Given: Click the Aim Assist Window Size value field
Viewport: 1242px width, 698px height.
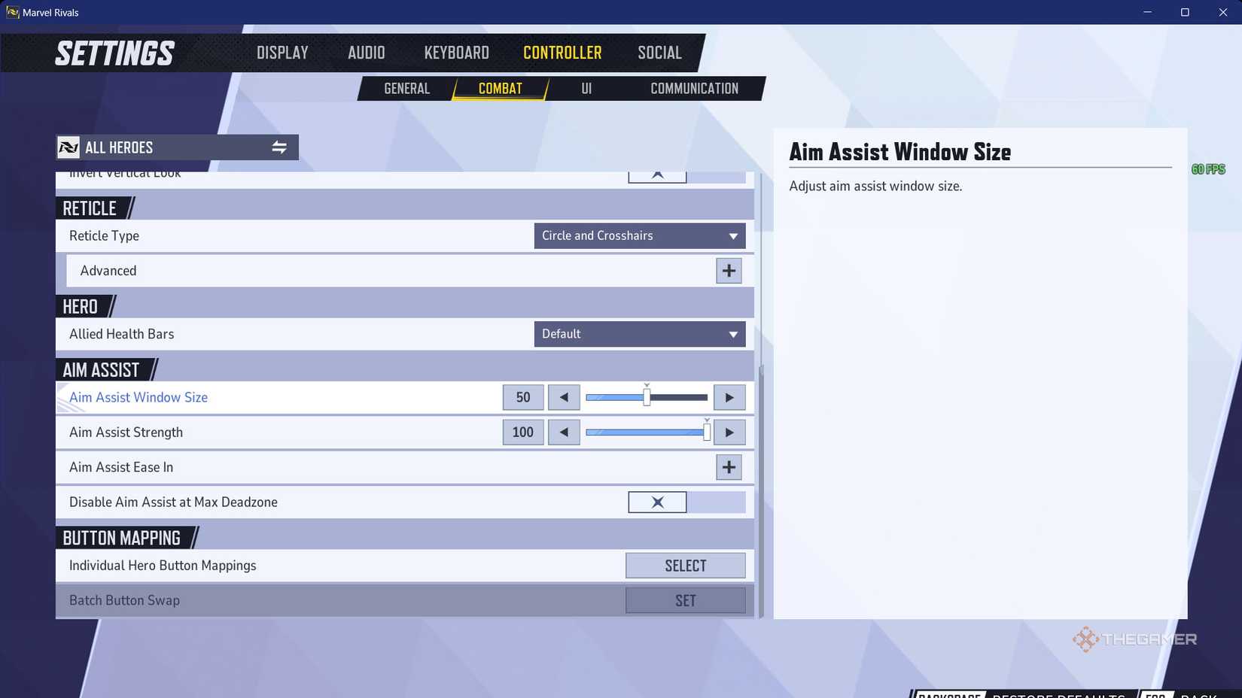Looking at the screenshot, I should point(523,397).
